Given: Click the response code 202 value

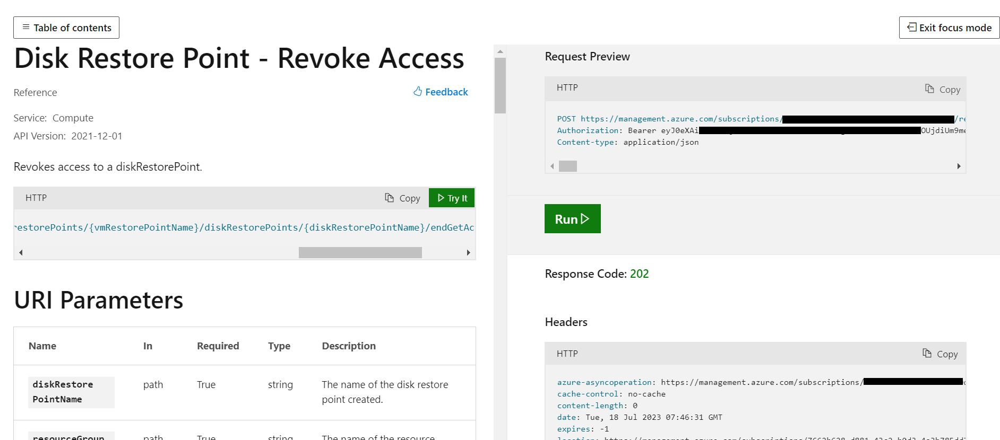Looking at the screenshot, I should click(639, 274).
